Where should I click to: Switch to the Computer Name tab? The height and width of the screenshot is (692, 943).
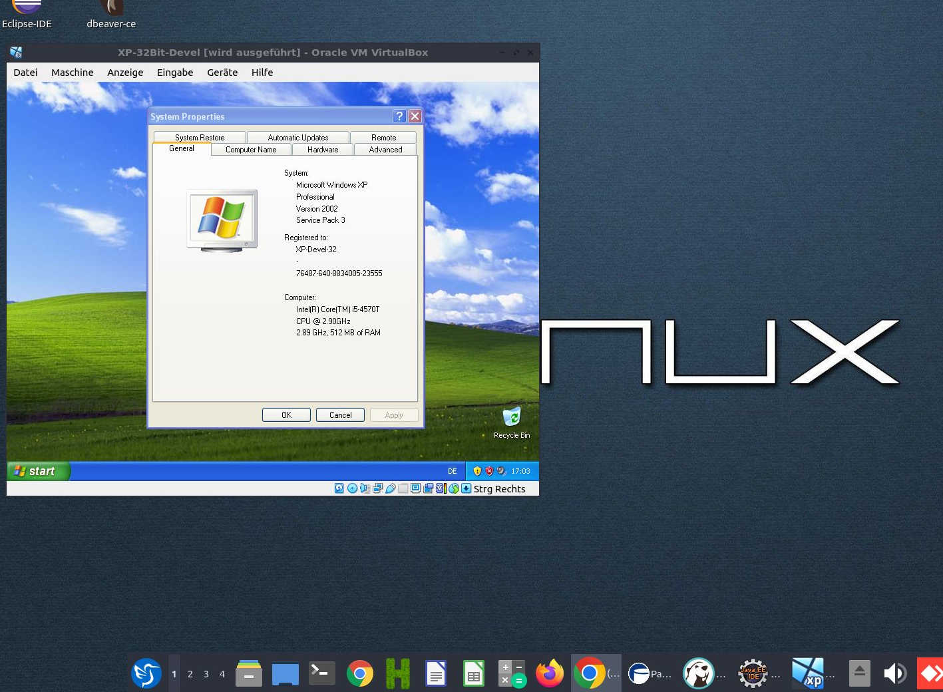pyautogui.click(x=251, y=150)
